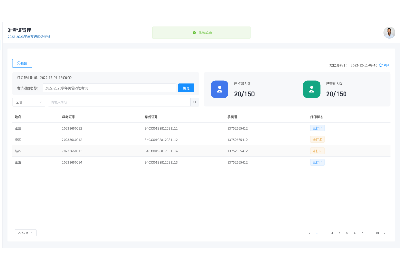Image resolution: width=400 pixels, height=270 pixels.
Task: Click phone number in 王五 row
Action: pos(237,162)
